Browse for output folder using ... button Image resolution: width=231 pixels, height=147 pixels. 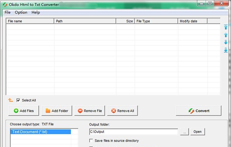(x=184, y=132)
